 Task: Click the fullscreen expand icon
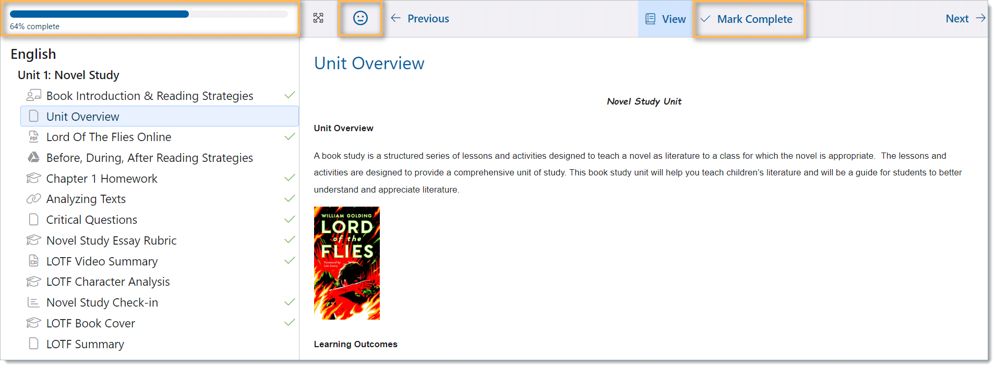click(318, 18)
